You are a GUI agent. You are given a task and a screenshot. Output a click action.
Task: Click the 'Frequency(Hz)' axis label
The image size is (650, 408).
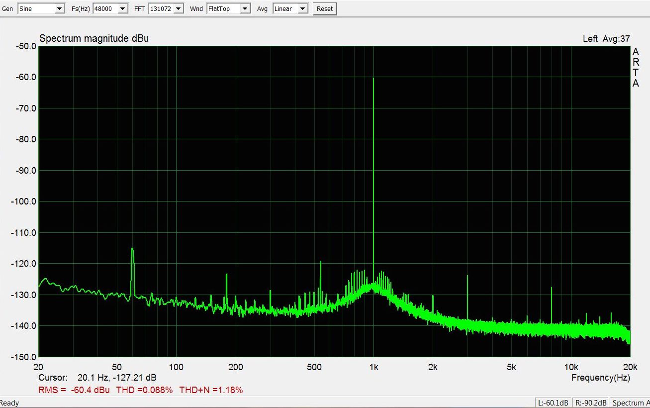[x=601, y=378]
